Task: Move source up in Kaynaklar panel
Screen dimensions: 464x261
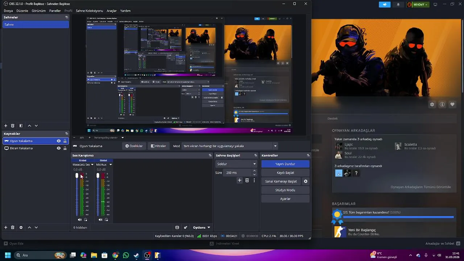Action: [x=29, y=228]
